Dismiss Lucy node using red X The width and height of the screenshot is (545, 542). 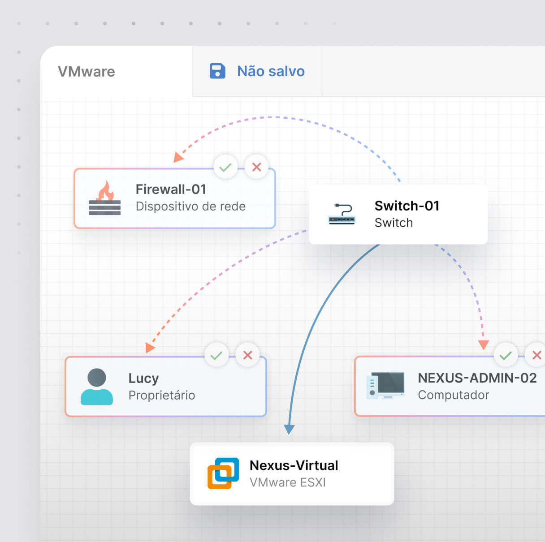click(247, 355)
